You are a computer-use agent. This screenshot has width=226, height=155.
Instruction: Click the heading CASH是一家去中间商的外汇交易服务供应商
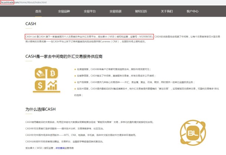pyautogui.click(x=64, y=56)
